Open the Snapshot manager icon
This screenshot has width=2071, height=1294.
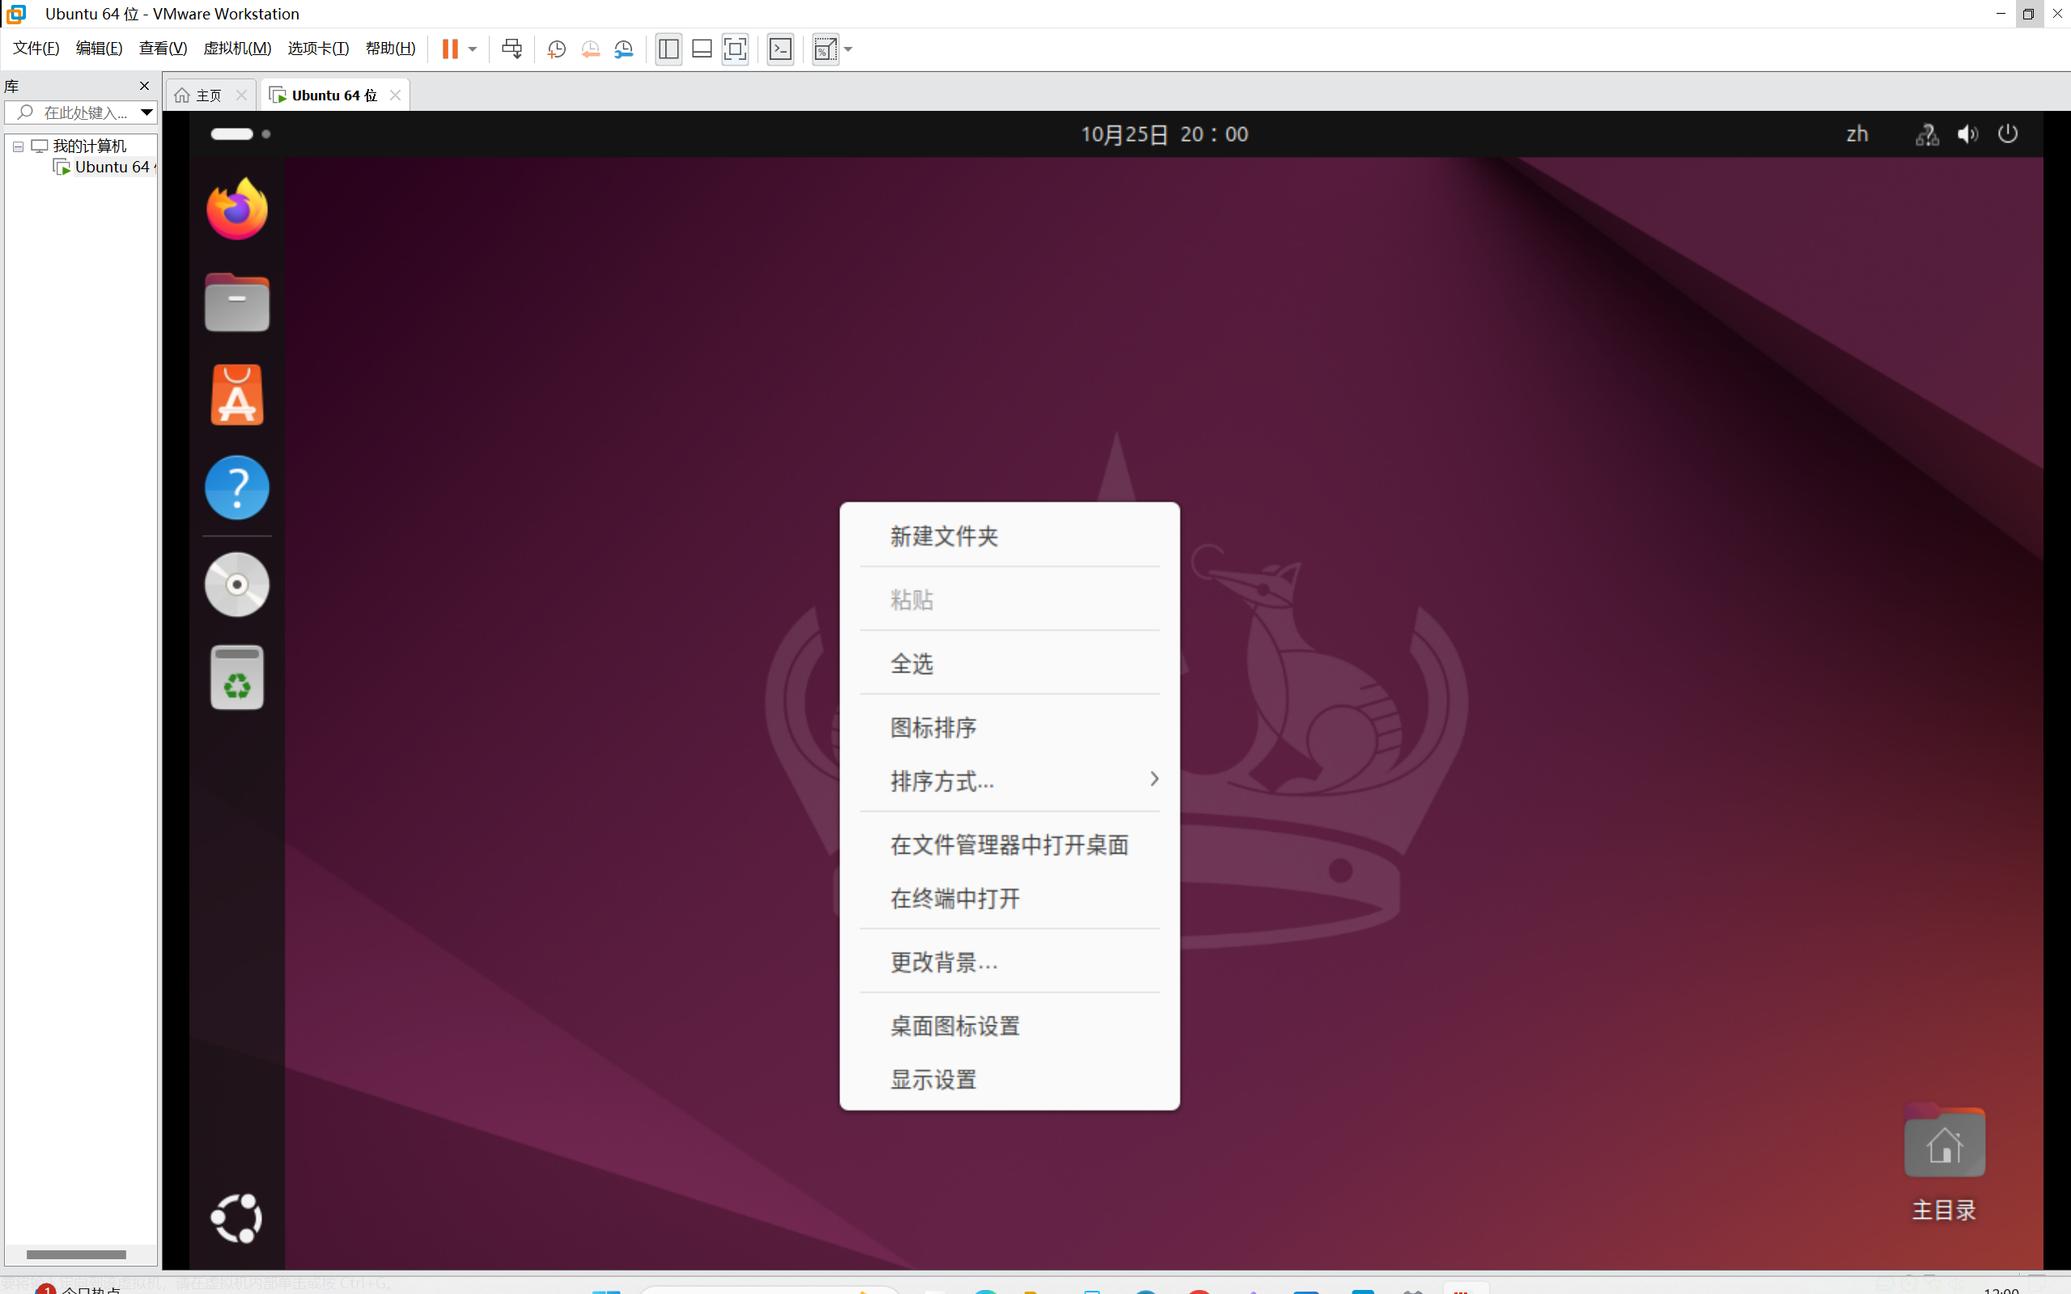coord(624,49)
